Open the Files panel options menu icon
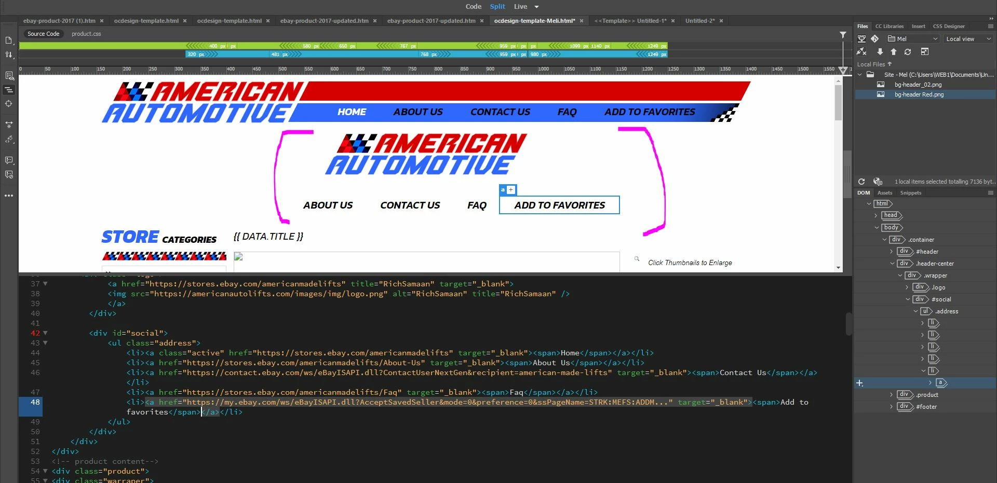The image size is (997, 483). coord(990,26)
